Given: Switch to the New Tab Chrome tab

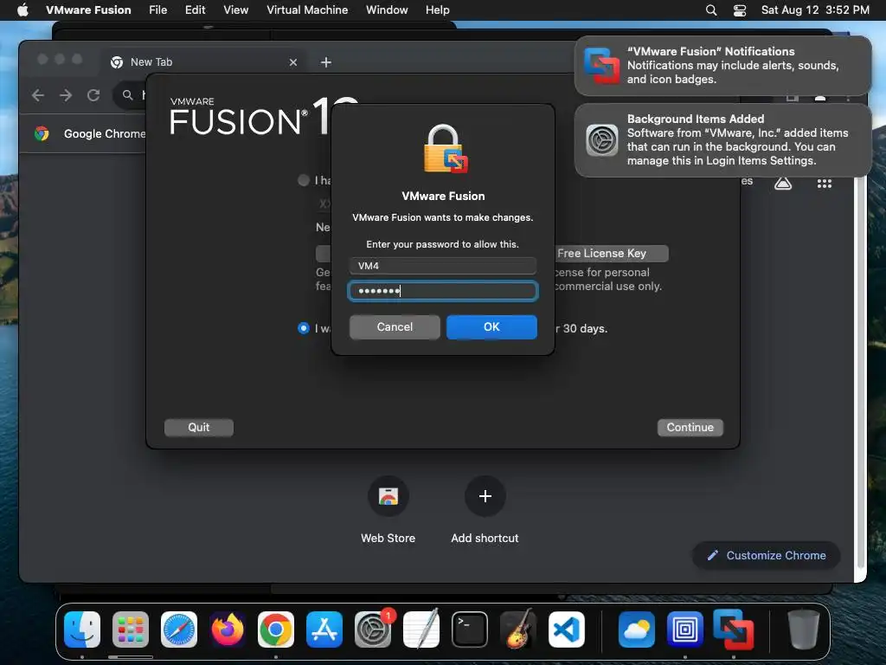Looking at the screenshot, I should pyautogui.click(x=203, y=62).
